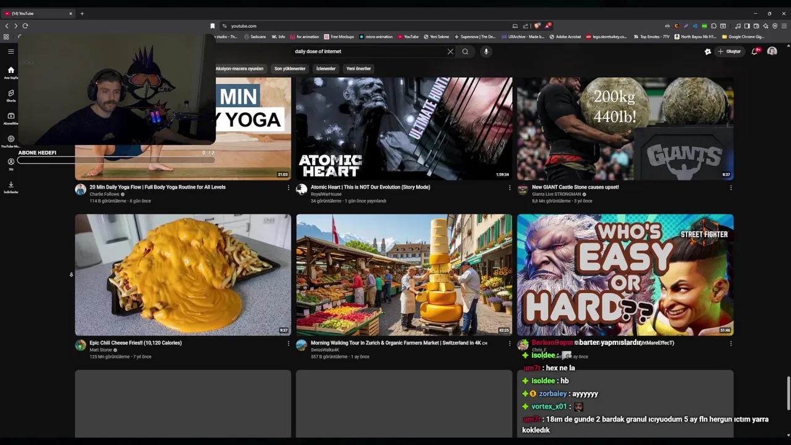Click the page vertical scrollbar thumb
Image resolution: width=791 pixels, height=445 pixels.
[x=789, y=392]
